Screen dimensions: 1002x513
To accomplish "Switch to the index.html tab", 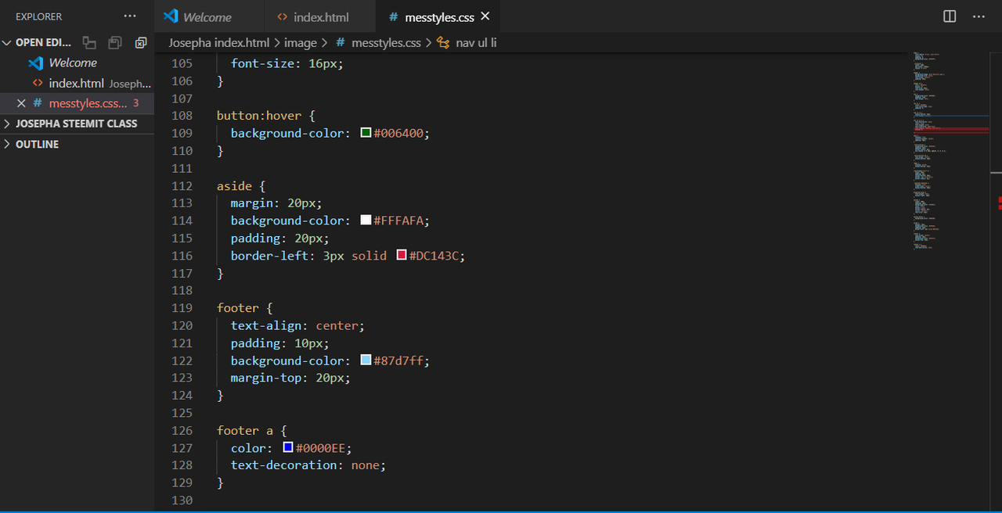I will pyautogui.click(x=321, y=16).
